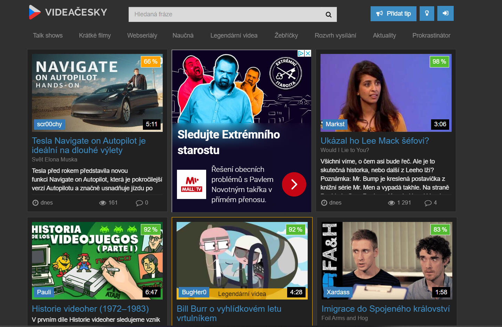Click the AdChoices triangle icon

[x=301, y=53]
